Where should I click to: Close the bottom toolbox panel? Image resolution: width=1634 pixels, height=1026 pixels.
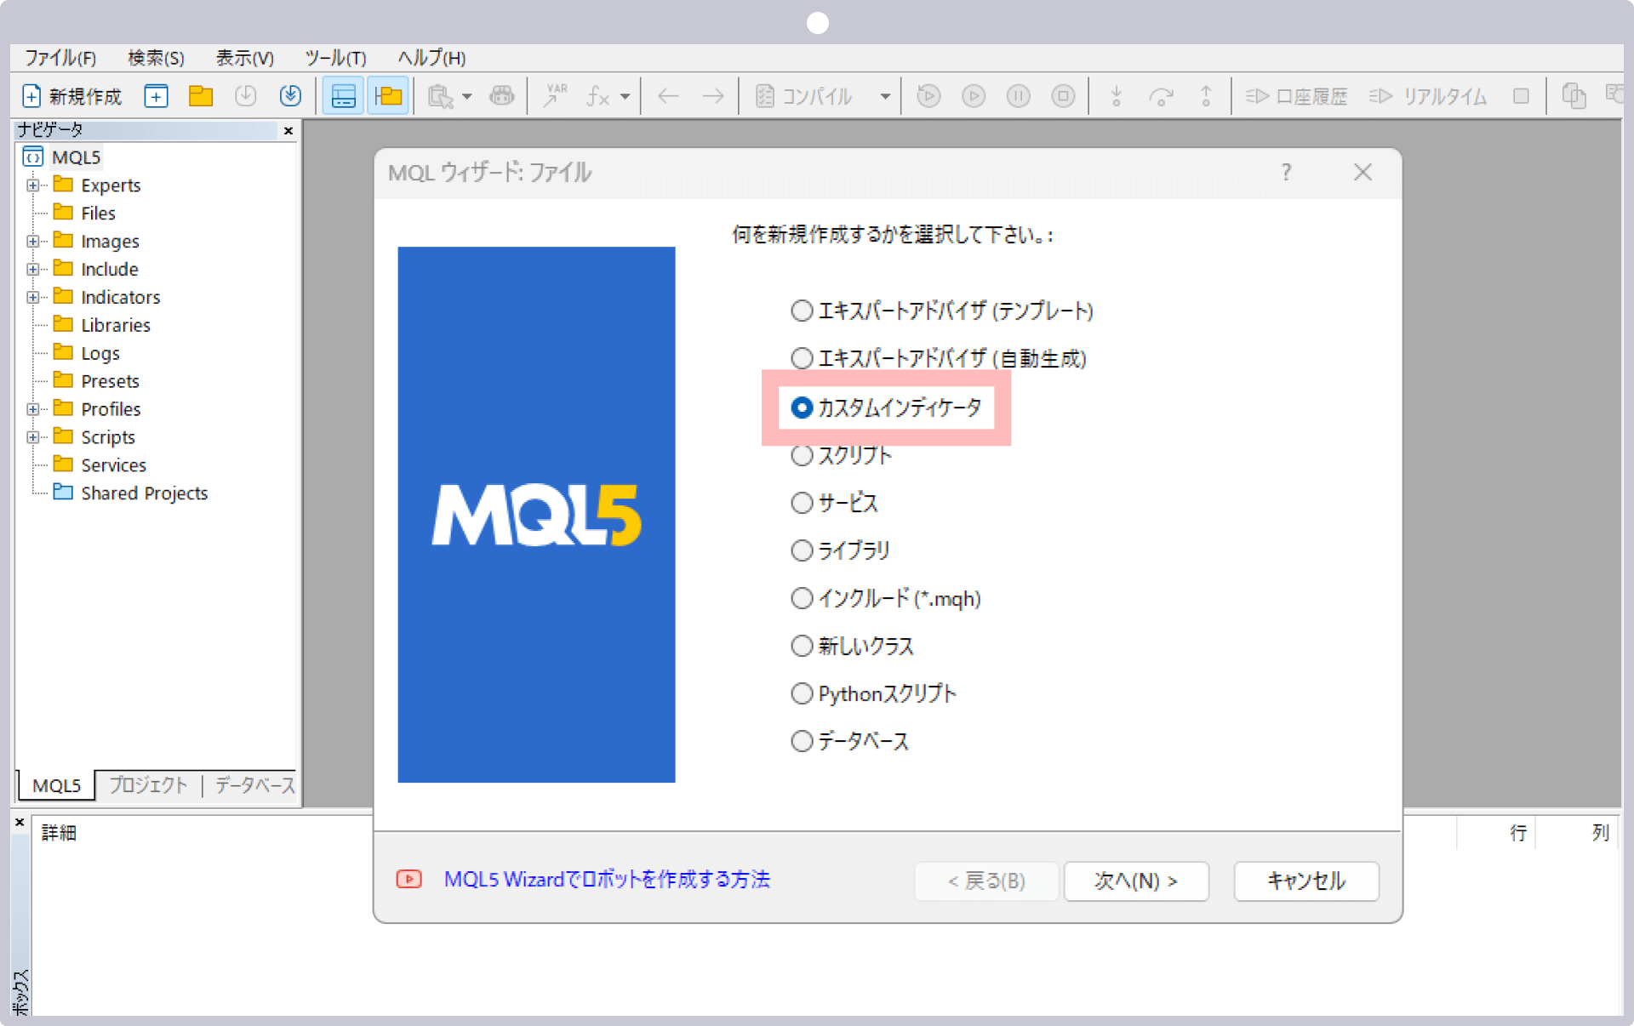pyautogui.click(x=20, y=823)
